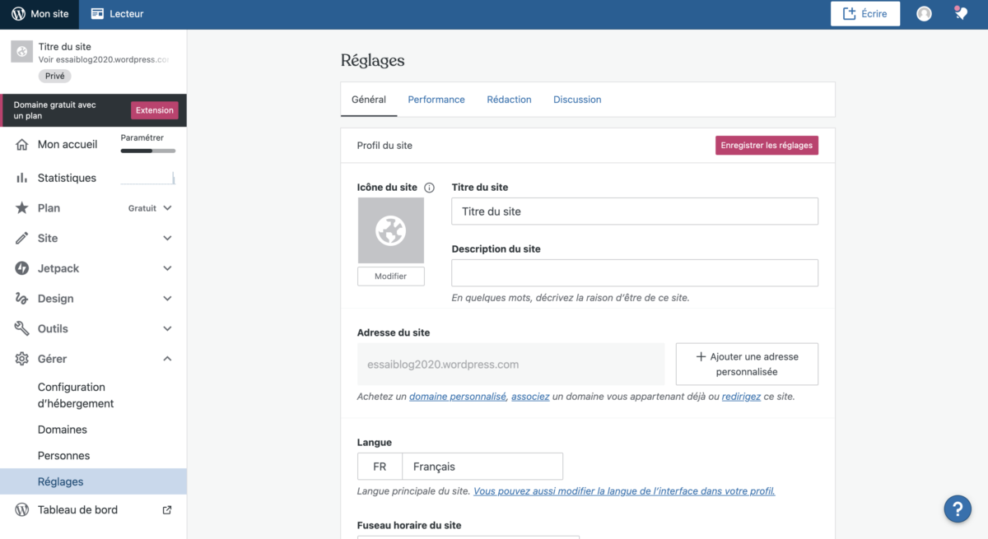The image size is (988, 539).
Task: Click the Gérer gear icon
Action: [22, 359]
